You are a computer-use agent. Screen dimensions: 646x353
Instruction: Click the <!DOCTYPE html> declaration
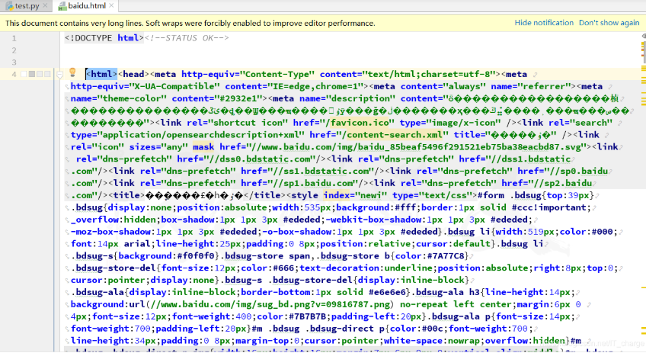pos(104,38)
